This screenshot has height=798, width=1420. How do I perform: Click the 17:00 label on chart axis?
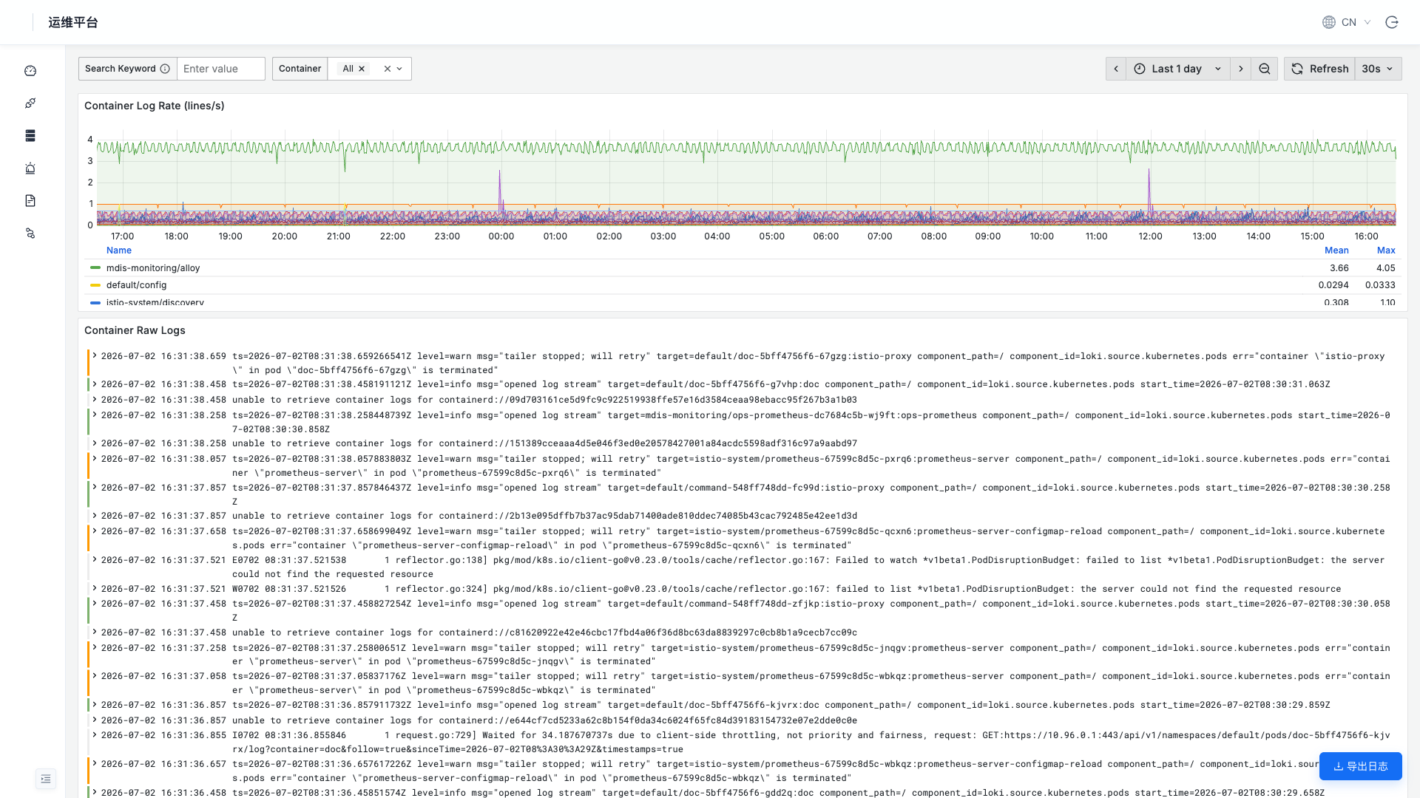point(123,236)
